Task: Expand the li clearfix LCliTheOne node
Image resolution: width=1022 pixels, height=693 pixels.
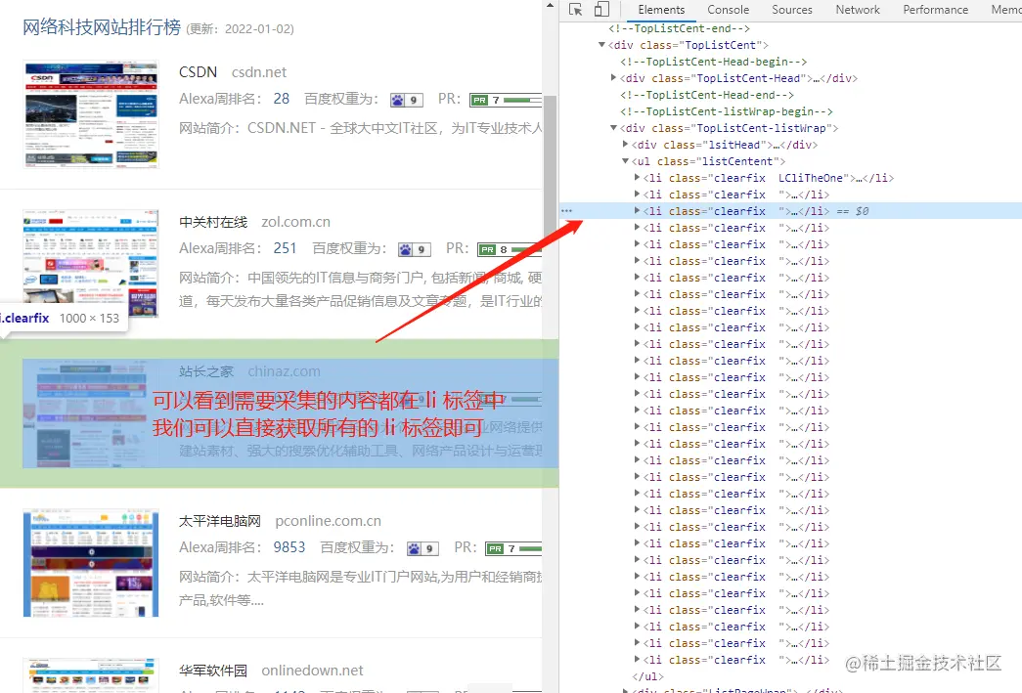Action: pyautogui.click(x=637, y=177)
